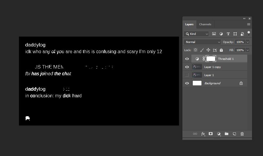The width and height of the screenshot is (263, 156).
Task: Click the Link layers chain icon
Action: [195, 134]
